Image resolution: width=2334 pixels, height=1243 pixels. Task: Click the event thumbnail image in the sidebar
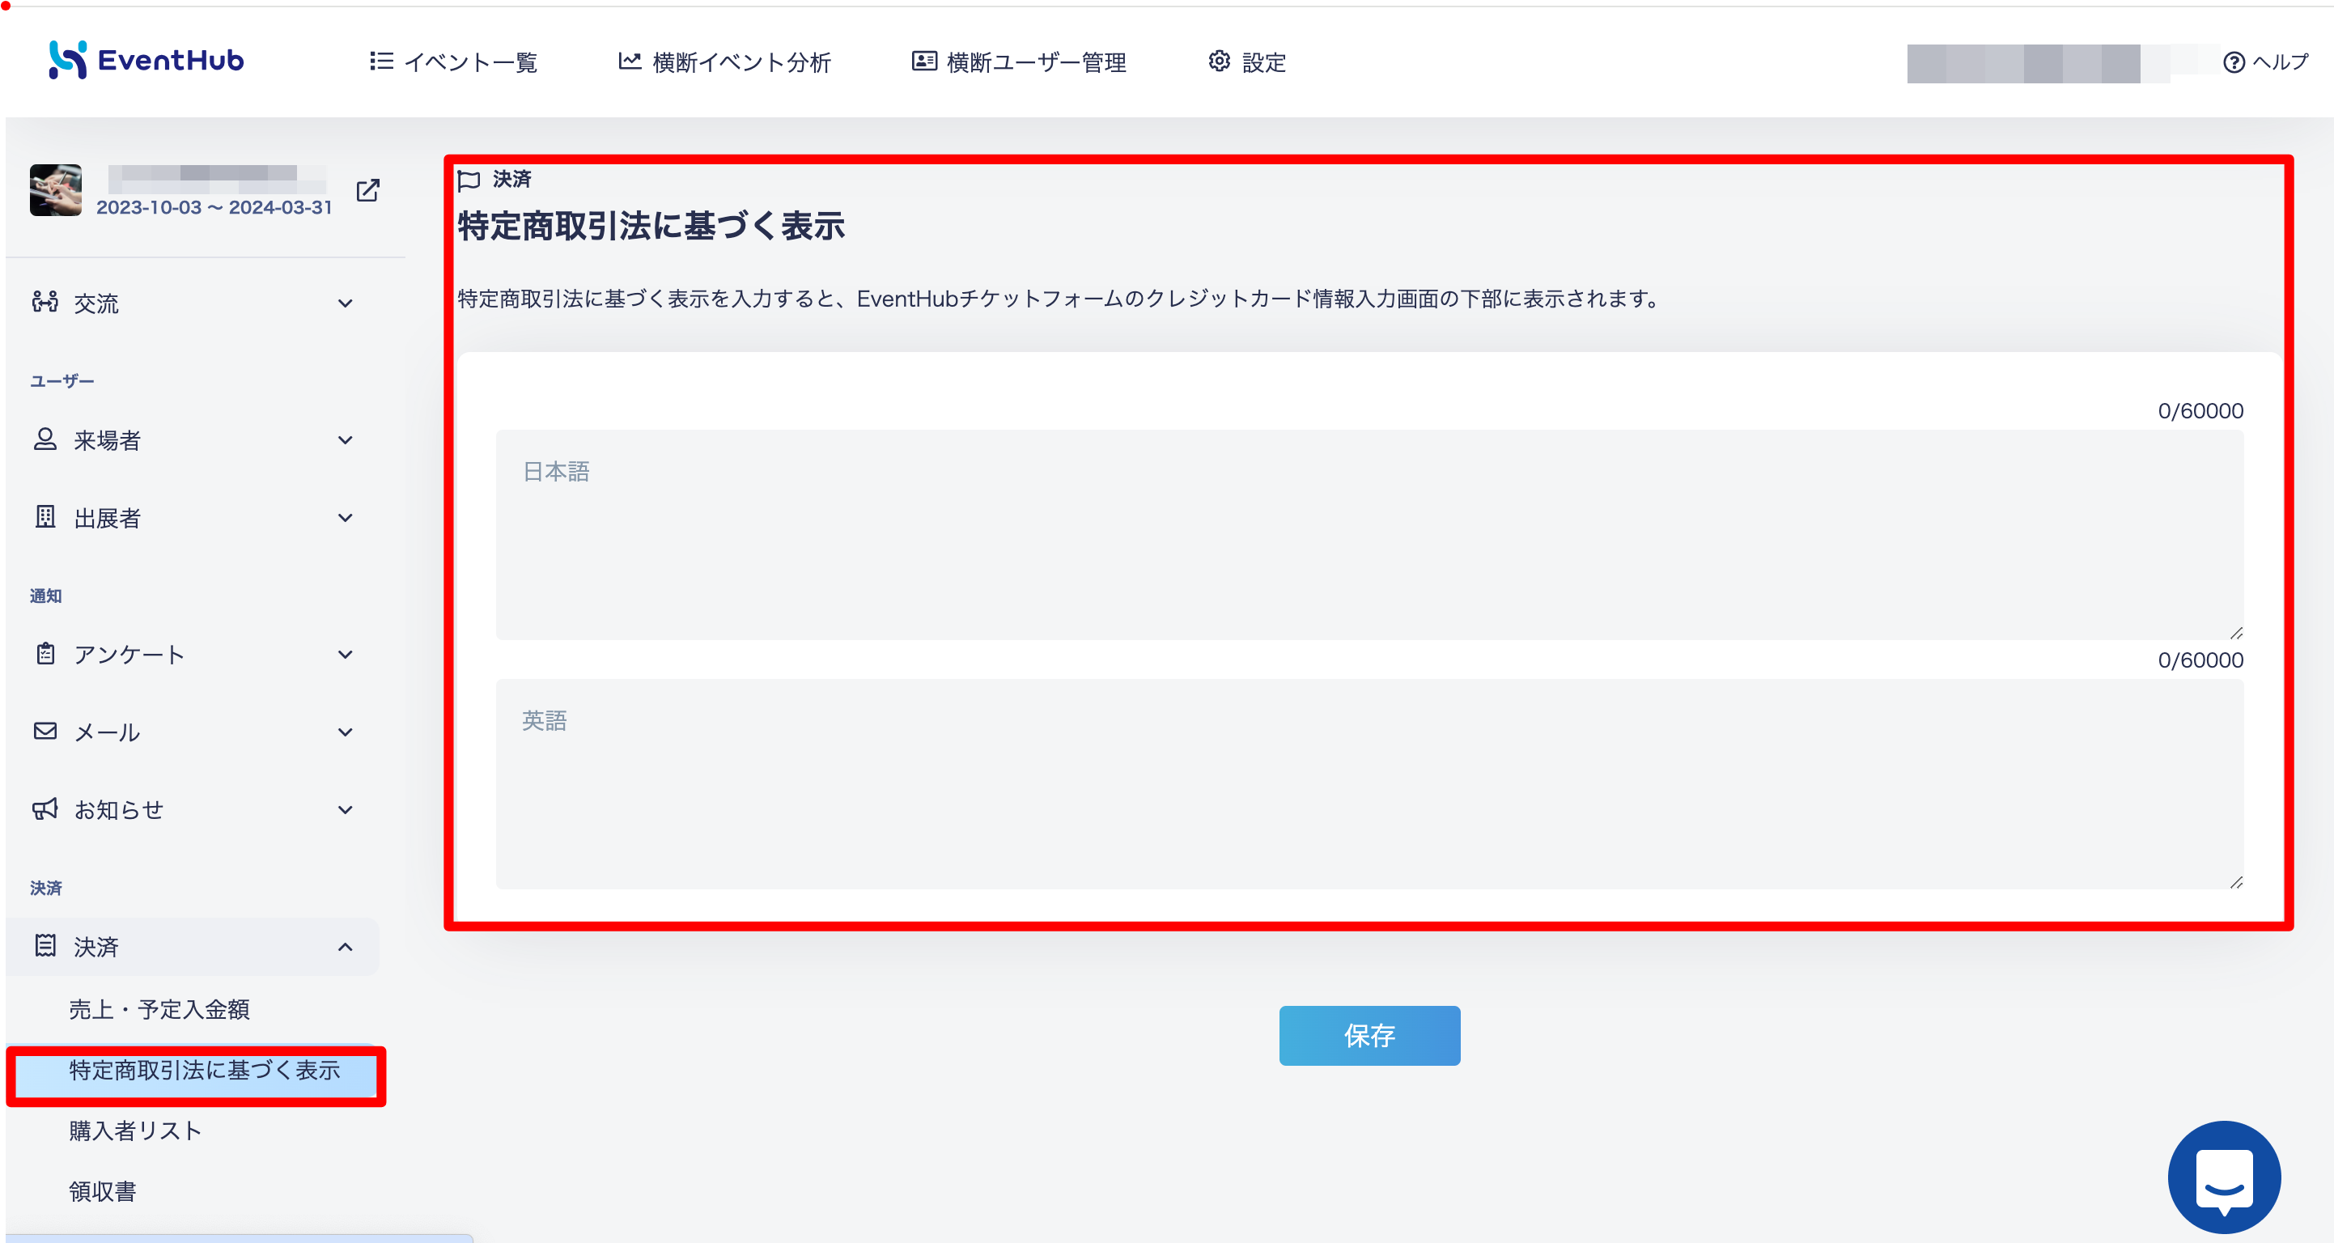(x=55, y=189)
